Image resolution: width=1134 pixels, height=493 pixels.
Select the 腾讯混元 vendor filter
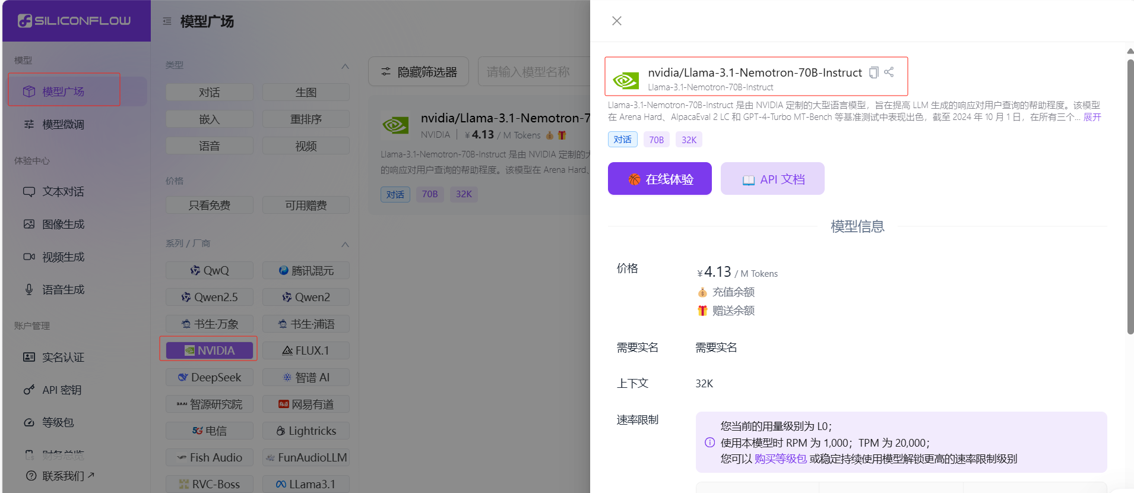(306, 270)
